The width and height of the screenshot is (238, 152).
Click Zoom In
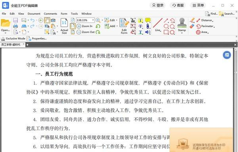click(x=84, y=26)
